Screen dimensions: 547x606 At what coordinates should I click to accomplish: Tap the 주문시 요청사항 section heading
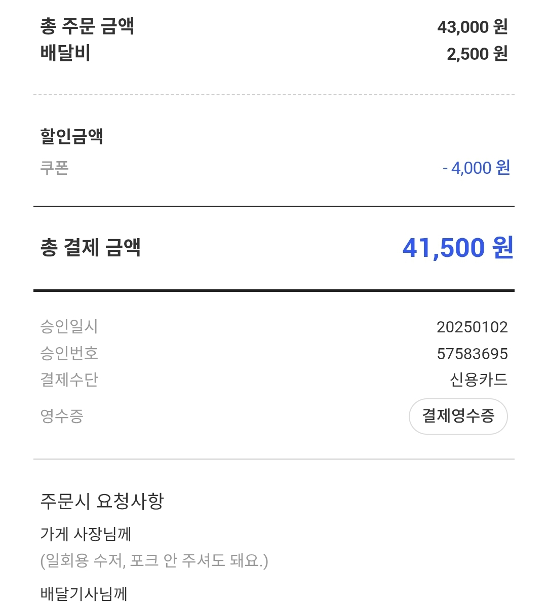(102, 501)
